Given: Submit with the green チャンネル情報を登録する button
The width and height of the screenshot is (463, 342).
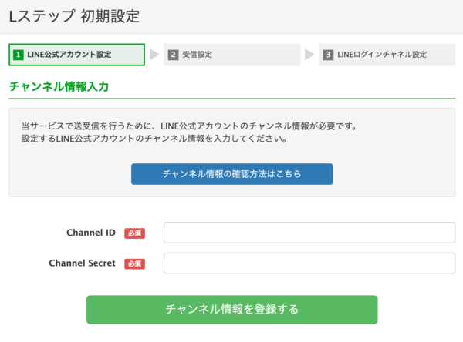Looking at the screenshot, I should point(231,310).
